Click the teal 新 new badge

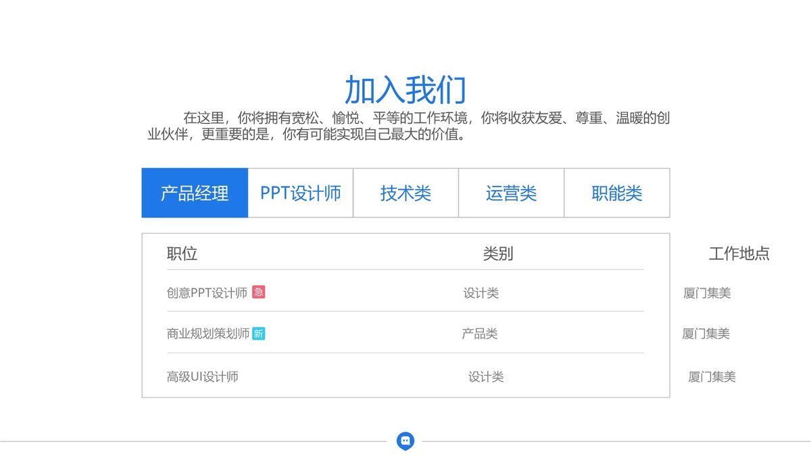click(x=259, y=332)
